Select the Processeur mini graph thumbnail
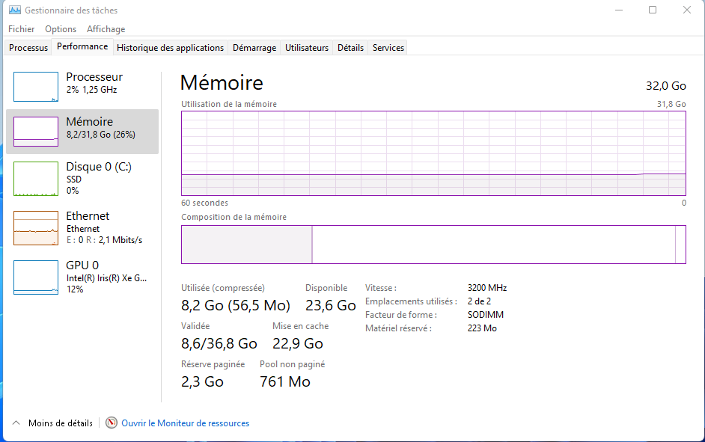The height and width of the screenshot is (442, 705). click(36, 87)
